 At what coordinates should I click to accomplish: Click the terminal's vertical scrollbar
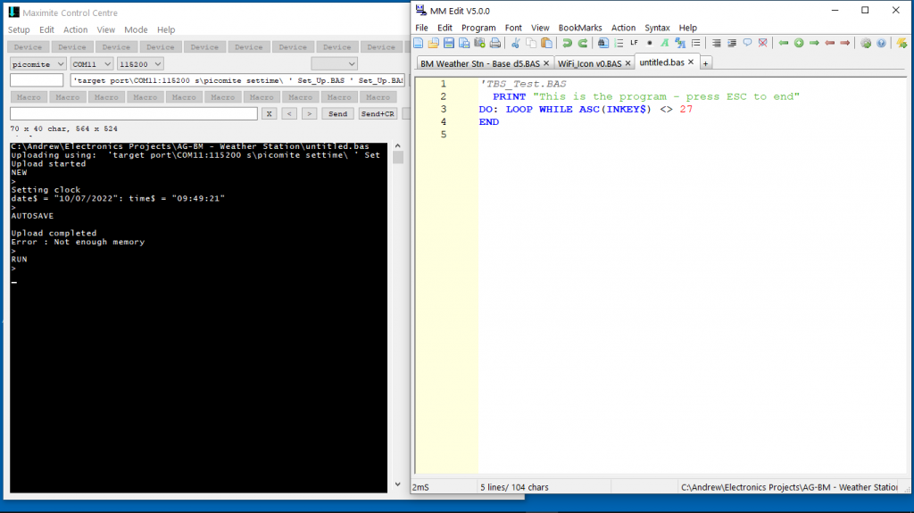coord(397,312)
